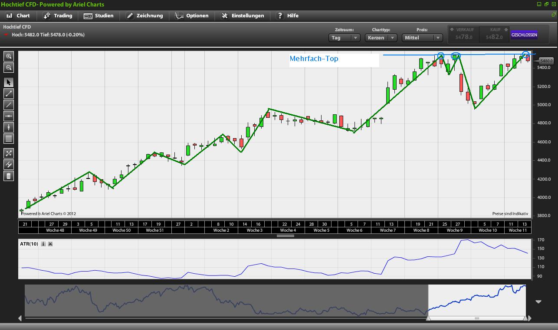
Task: Click the KAUF buy price button
Action: pos(494,34)
